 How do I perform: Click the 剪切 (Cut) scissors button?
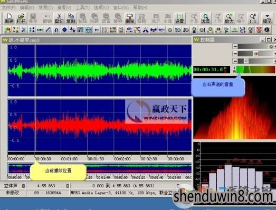tap(59, 18)
